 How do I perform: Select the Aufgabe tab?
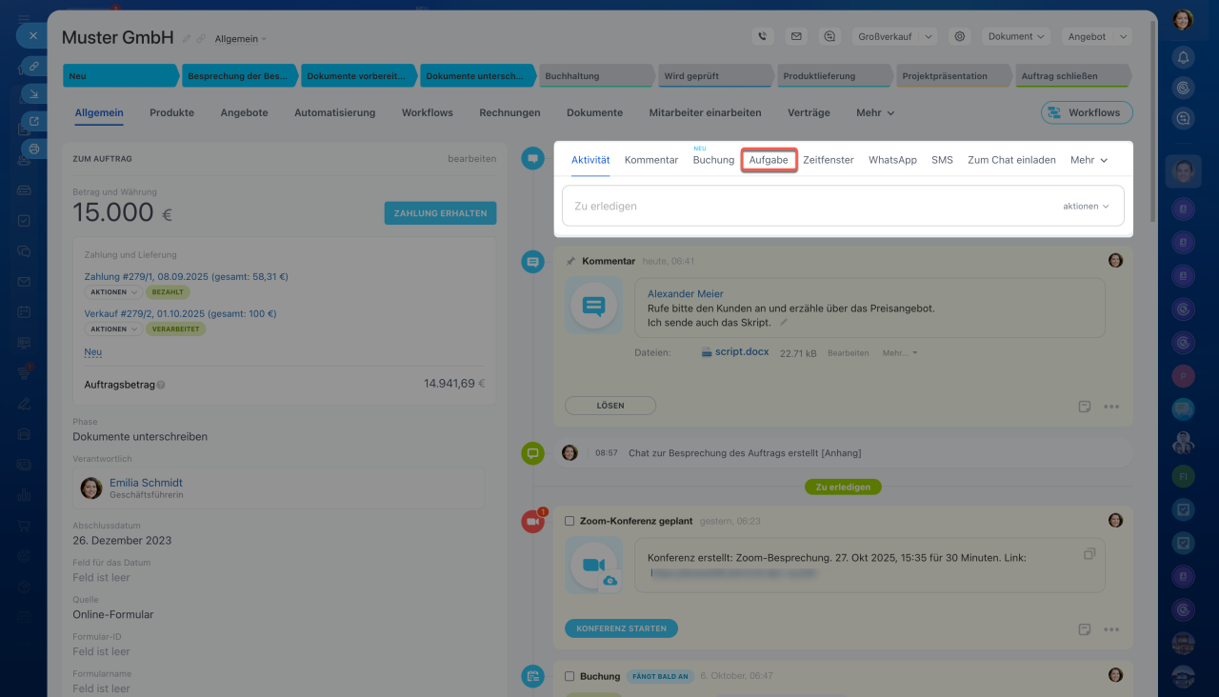tap(769, 160)
